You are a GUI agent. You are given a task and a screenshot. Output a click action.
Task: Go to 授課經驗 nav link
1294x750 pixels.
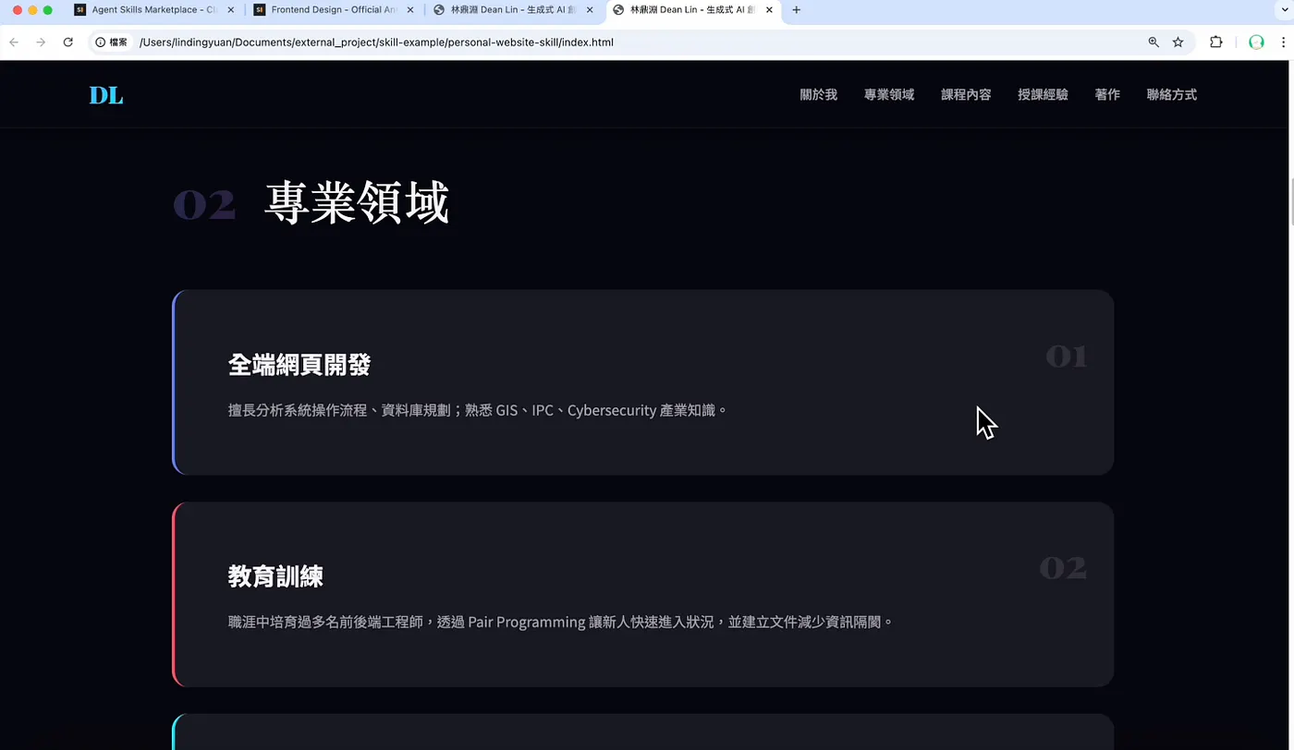[x=1043, y=94]
